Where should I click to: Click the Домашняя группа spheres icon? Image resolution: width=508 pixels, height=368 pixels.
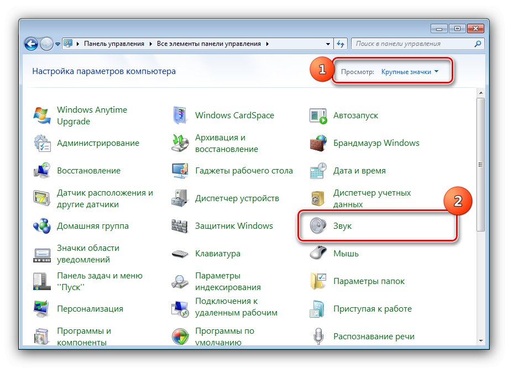42,226
